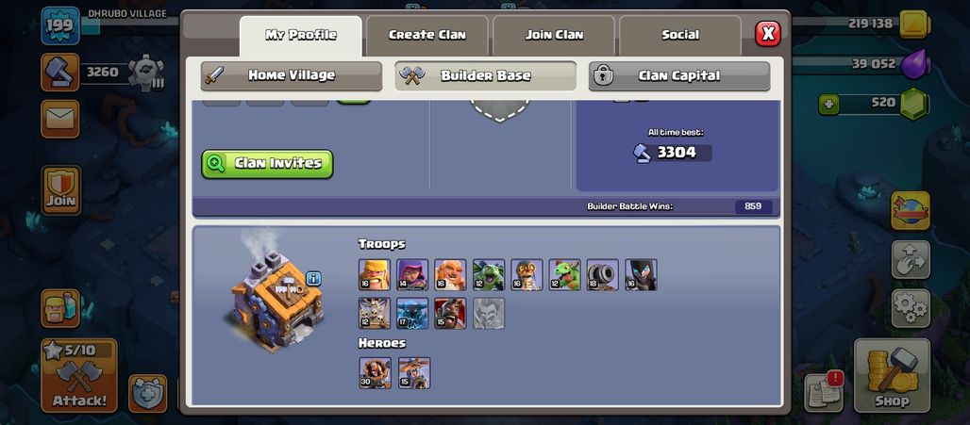Tap the Cannon Cart troop icon

pos(603,275)
